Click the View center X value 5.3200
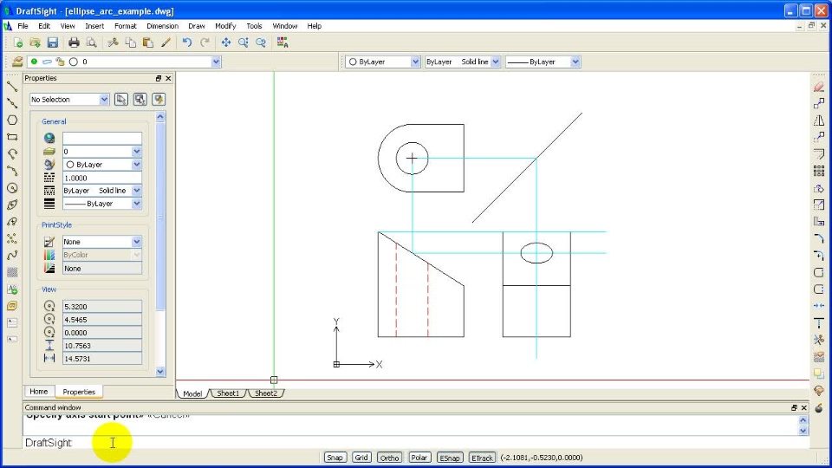Image resolution: width=832 pixels, height=468 pixels. (102, 306)
